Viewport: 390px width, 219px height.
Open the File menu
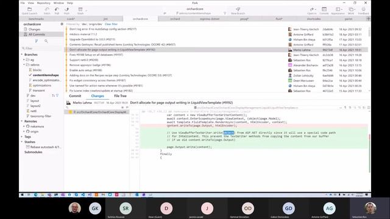[x=23, y=3]
